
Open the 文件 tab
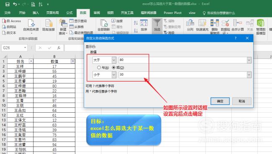[x=8, y=13]
